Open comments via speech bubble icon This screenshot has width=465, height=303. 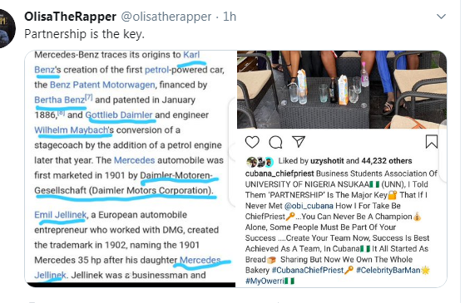click(275, 142)
